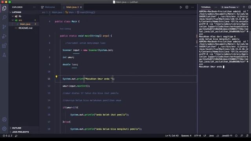Click 'public class Main' line 4
This screenshot has width=251, height=141.
(x=67, y=22)
